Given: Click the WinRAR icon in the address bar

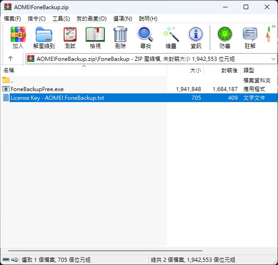Looking at the screenshot, I should 31,59.
